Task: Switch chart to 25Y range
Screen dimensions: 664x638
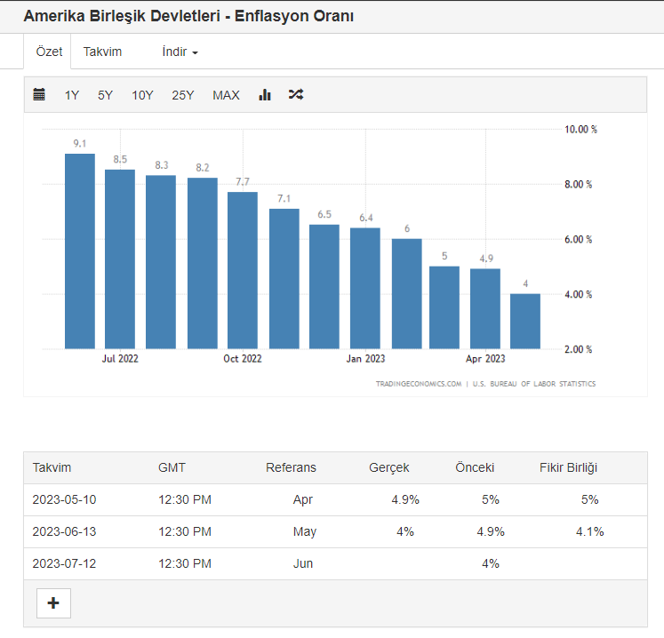Action: pyautogui.click(x=183, y=95)
